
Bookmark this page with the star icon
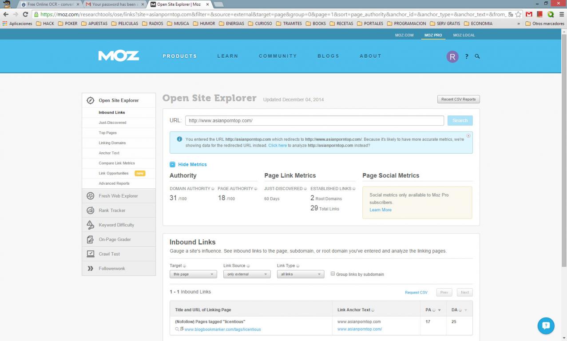[x=518, y=14]
